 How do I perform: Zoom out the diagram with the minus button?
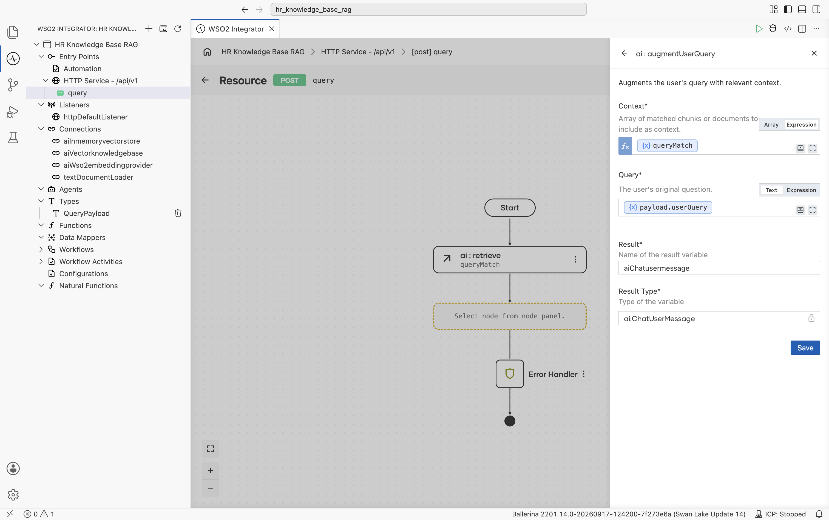tap(210, 488)
